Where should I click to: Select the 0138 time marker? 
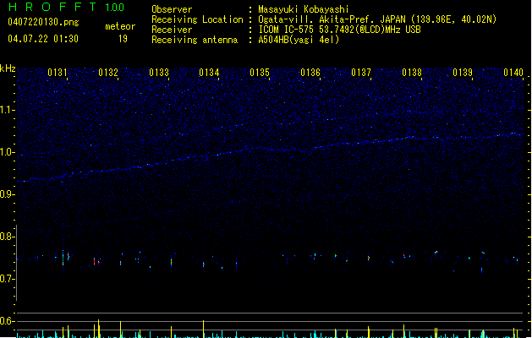point(412,73)
